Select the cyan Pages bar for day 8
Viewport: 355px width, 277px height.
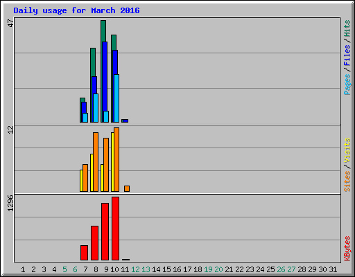click(x=96, y=108)
